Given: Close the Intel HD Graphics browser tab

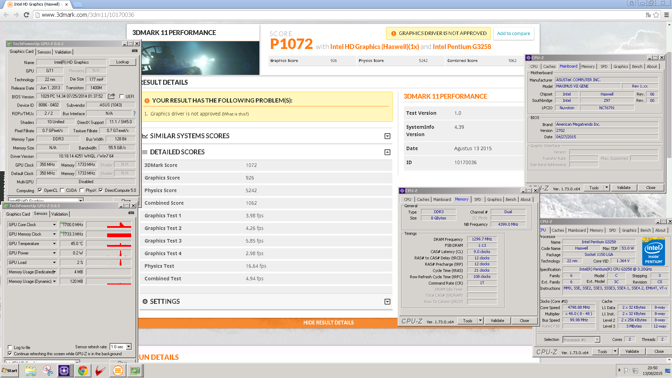Looking at the screenshot, I should pyautogui.click(x=66, y=5).
